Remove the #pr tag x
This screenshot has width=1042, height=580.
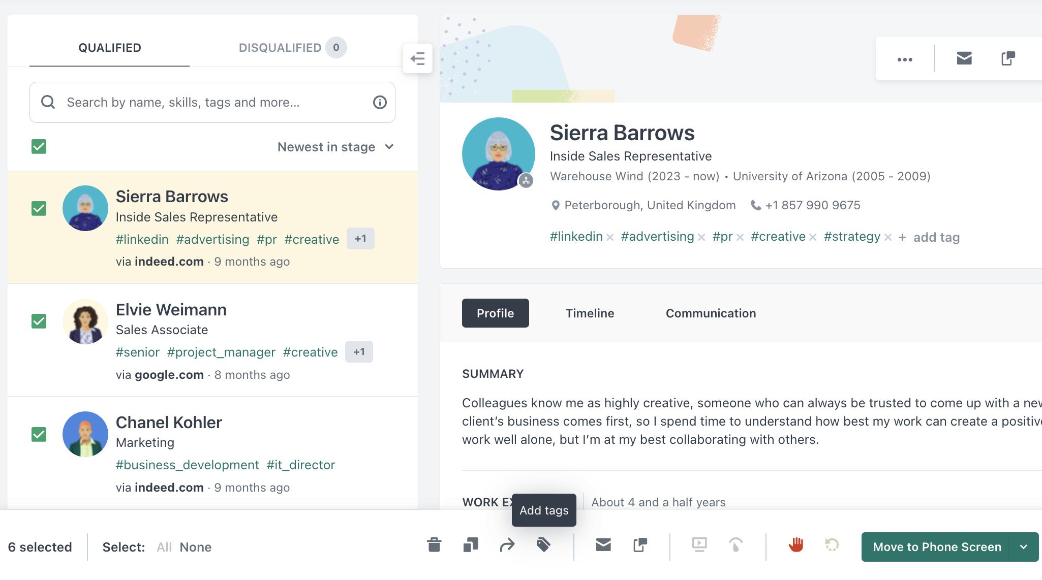click(740, 237)
